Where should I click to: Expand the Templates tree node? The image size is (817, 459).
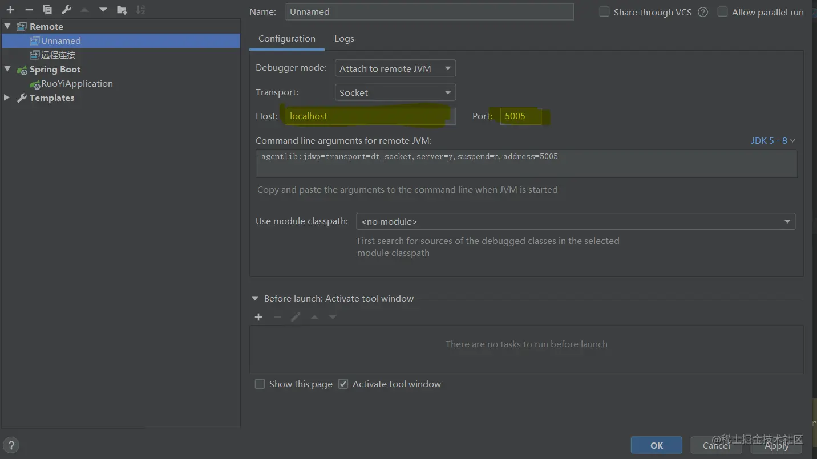coord(7,98)
